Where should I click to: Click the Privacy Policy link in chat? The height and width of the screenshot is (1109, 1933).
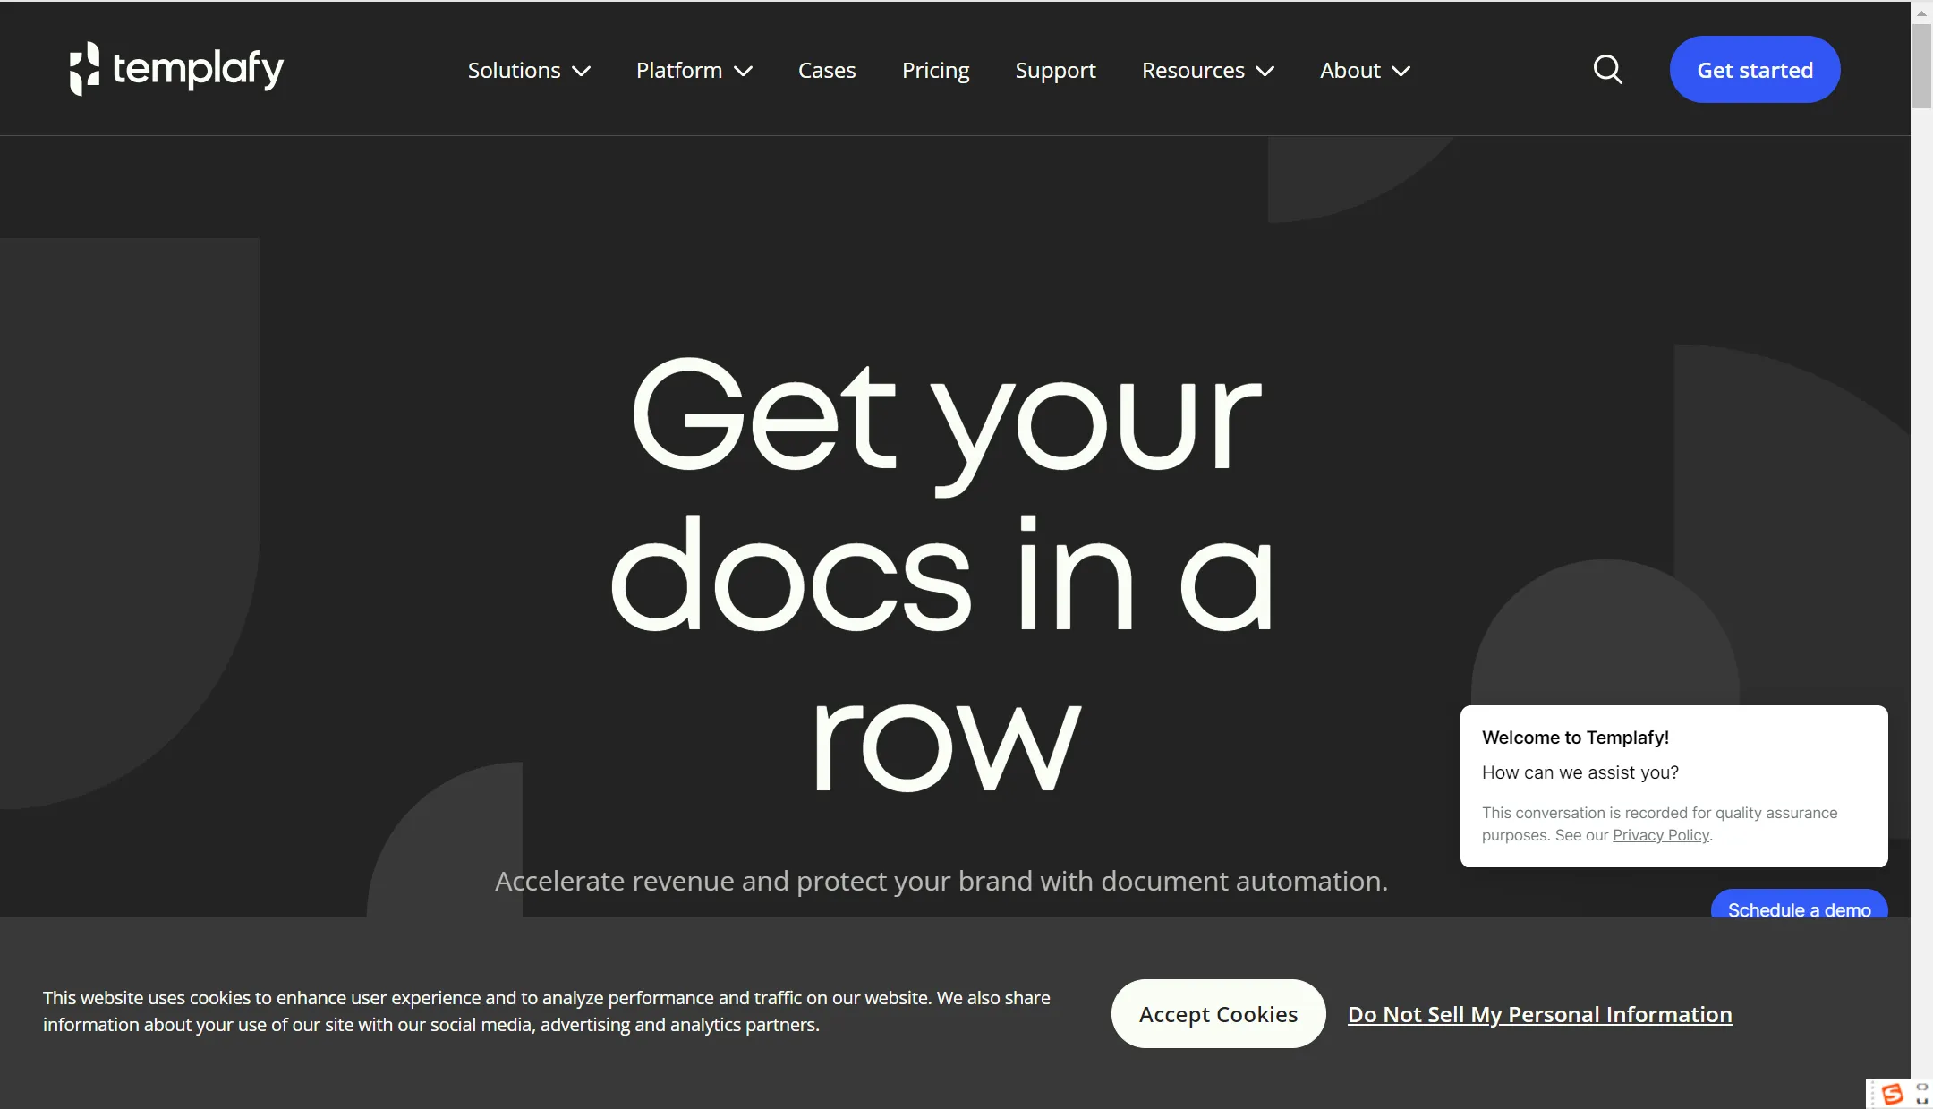pos(1661,834)
